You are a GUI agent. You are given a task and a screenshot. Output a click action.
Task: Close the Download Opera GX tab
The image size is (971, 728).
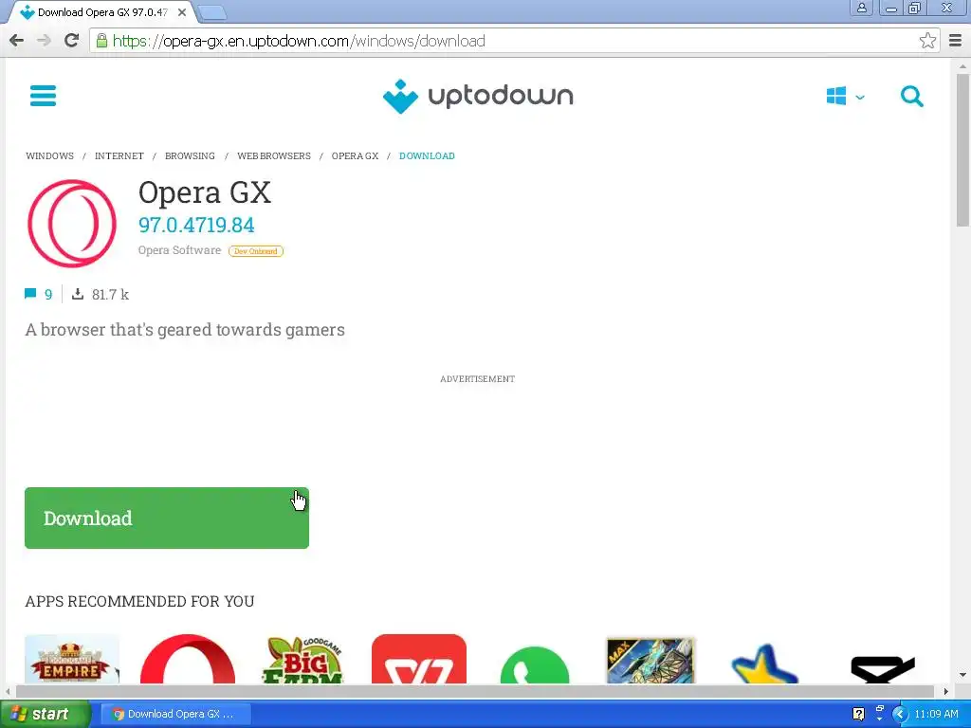182,12
